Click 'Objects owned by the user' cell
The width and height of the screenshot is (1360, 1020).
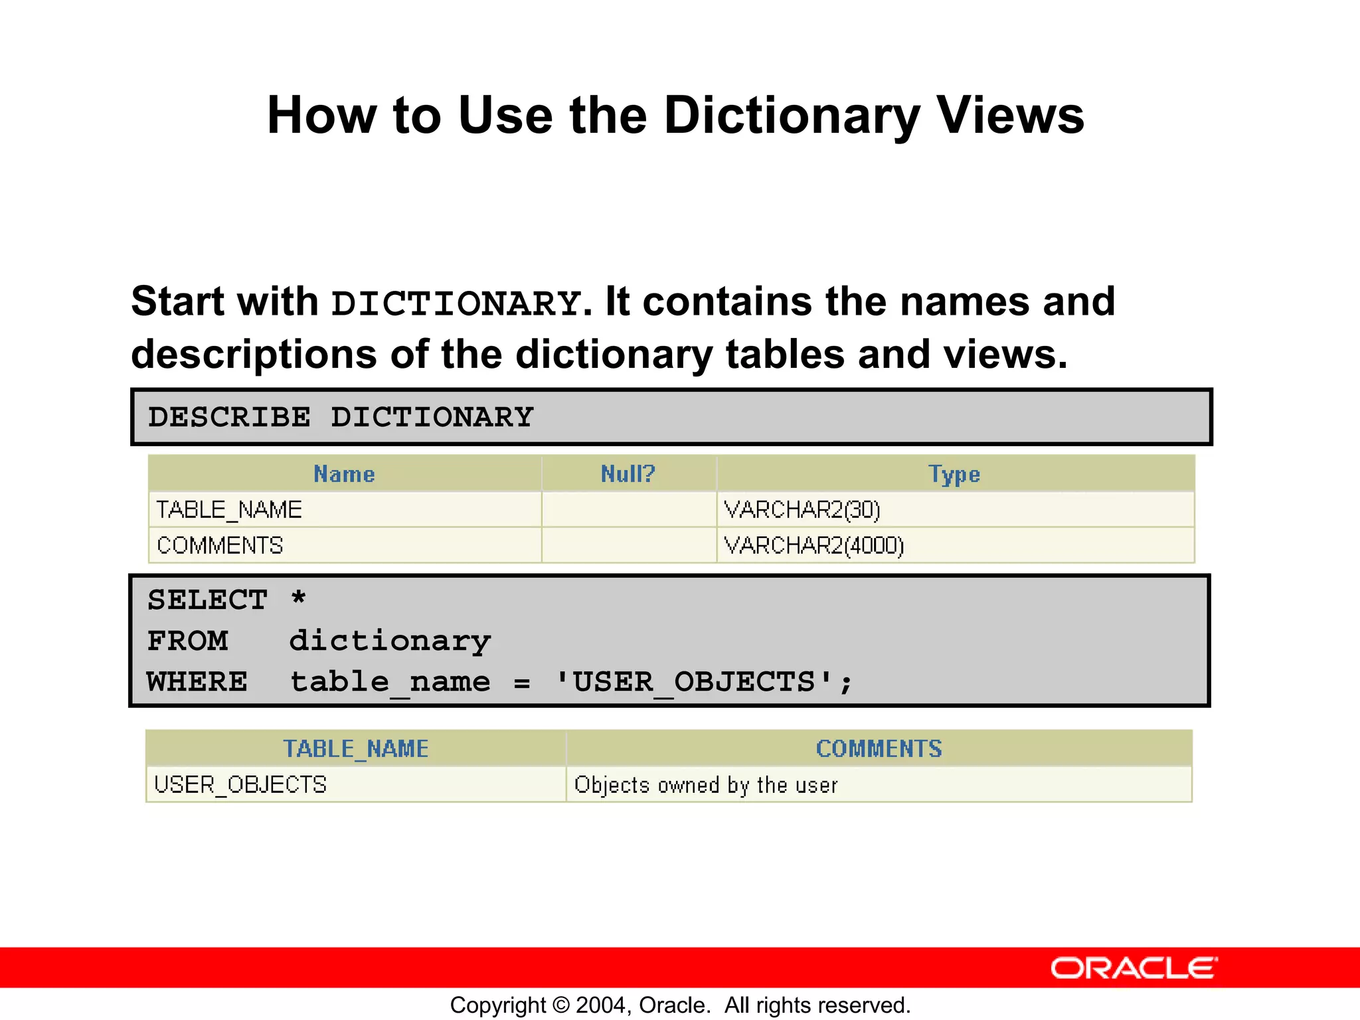706,785
